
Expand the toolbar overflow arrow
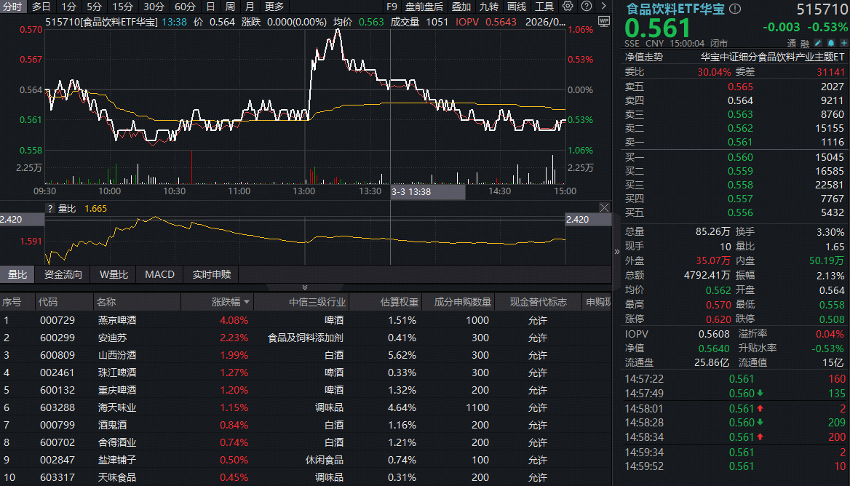tap(603, 7)
